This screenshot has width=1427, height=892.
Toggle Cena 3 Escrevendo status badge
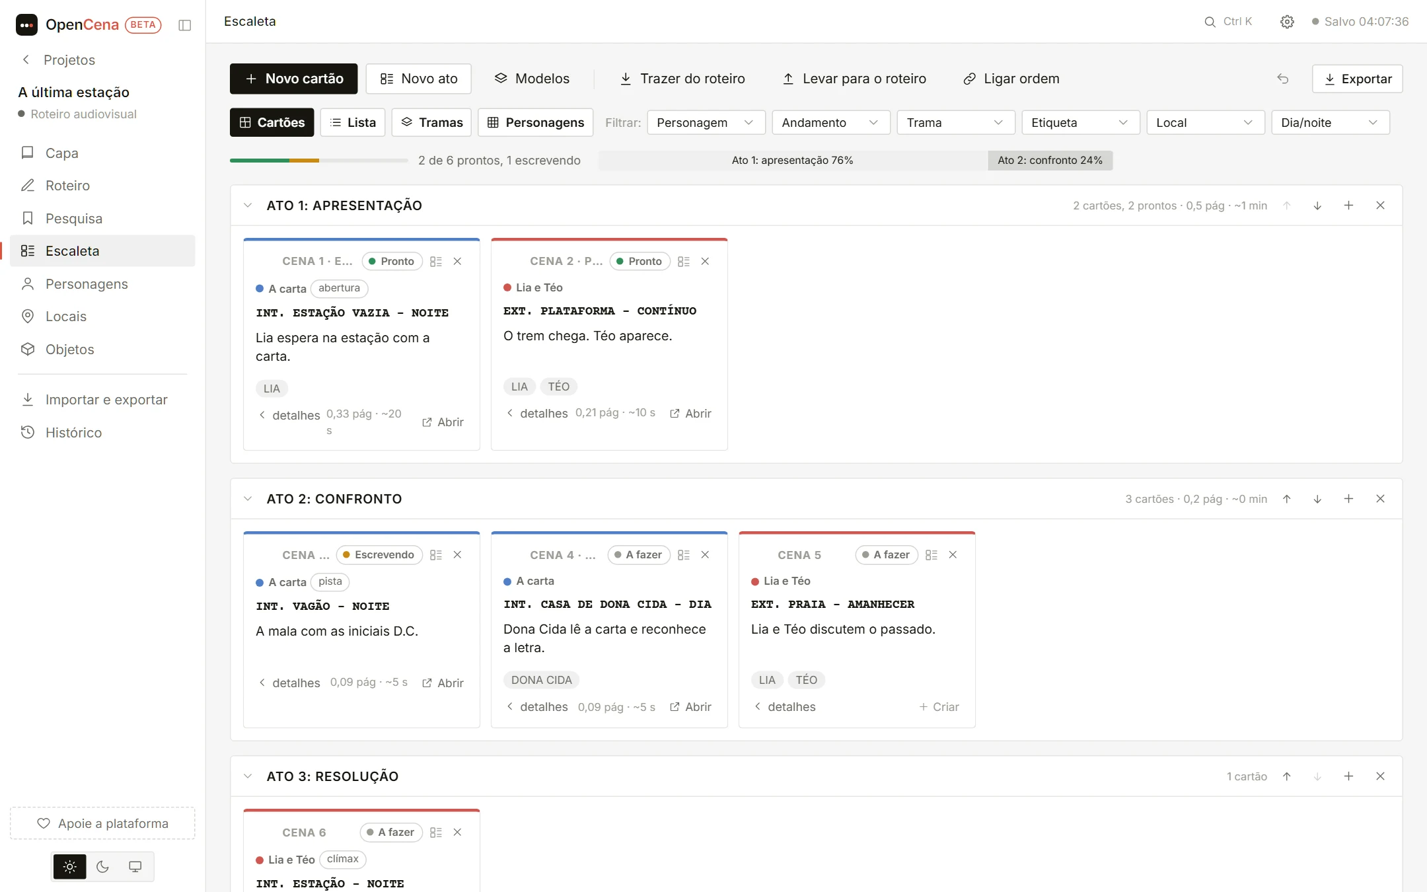tap(379, 555)
